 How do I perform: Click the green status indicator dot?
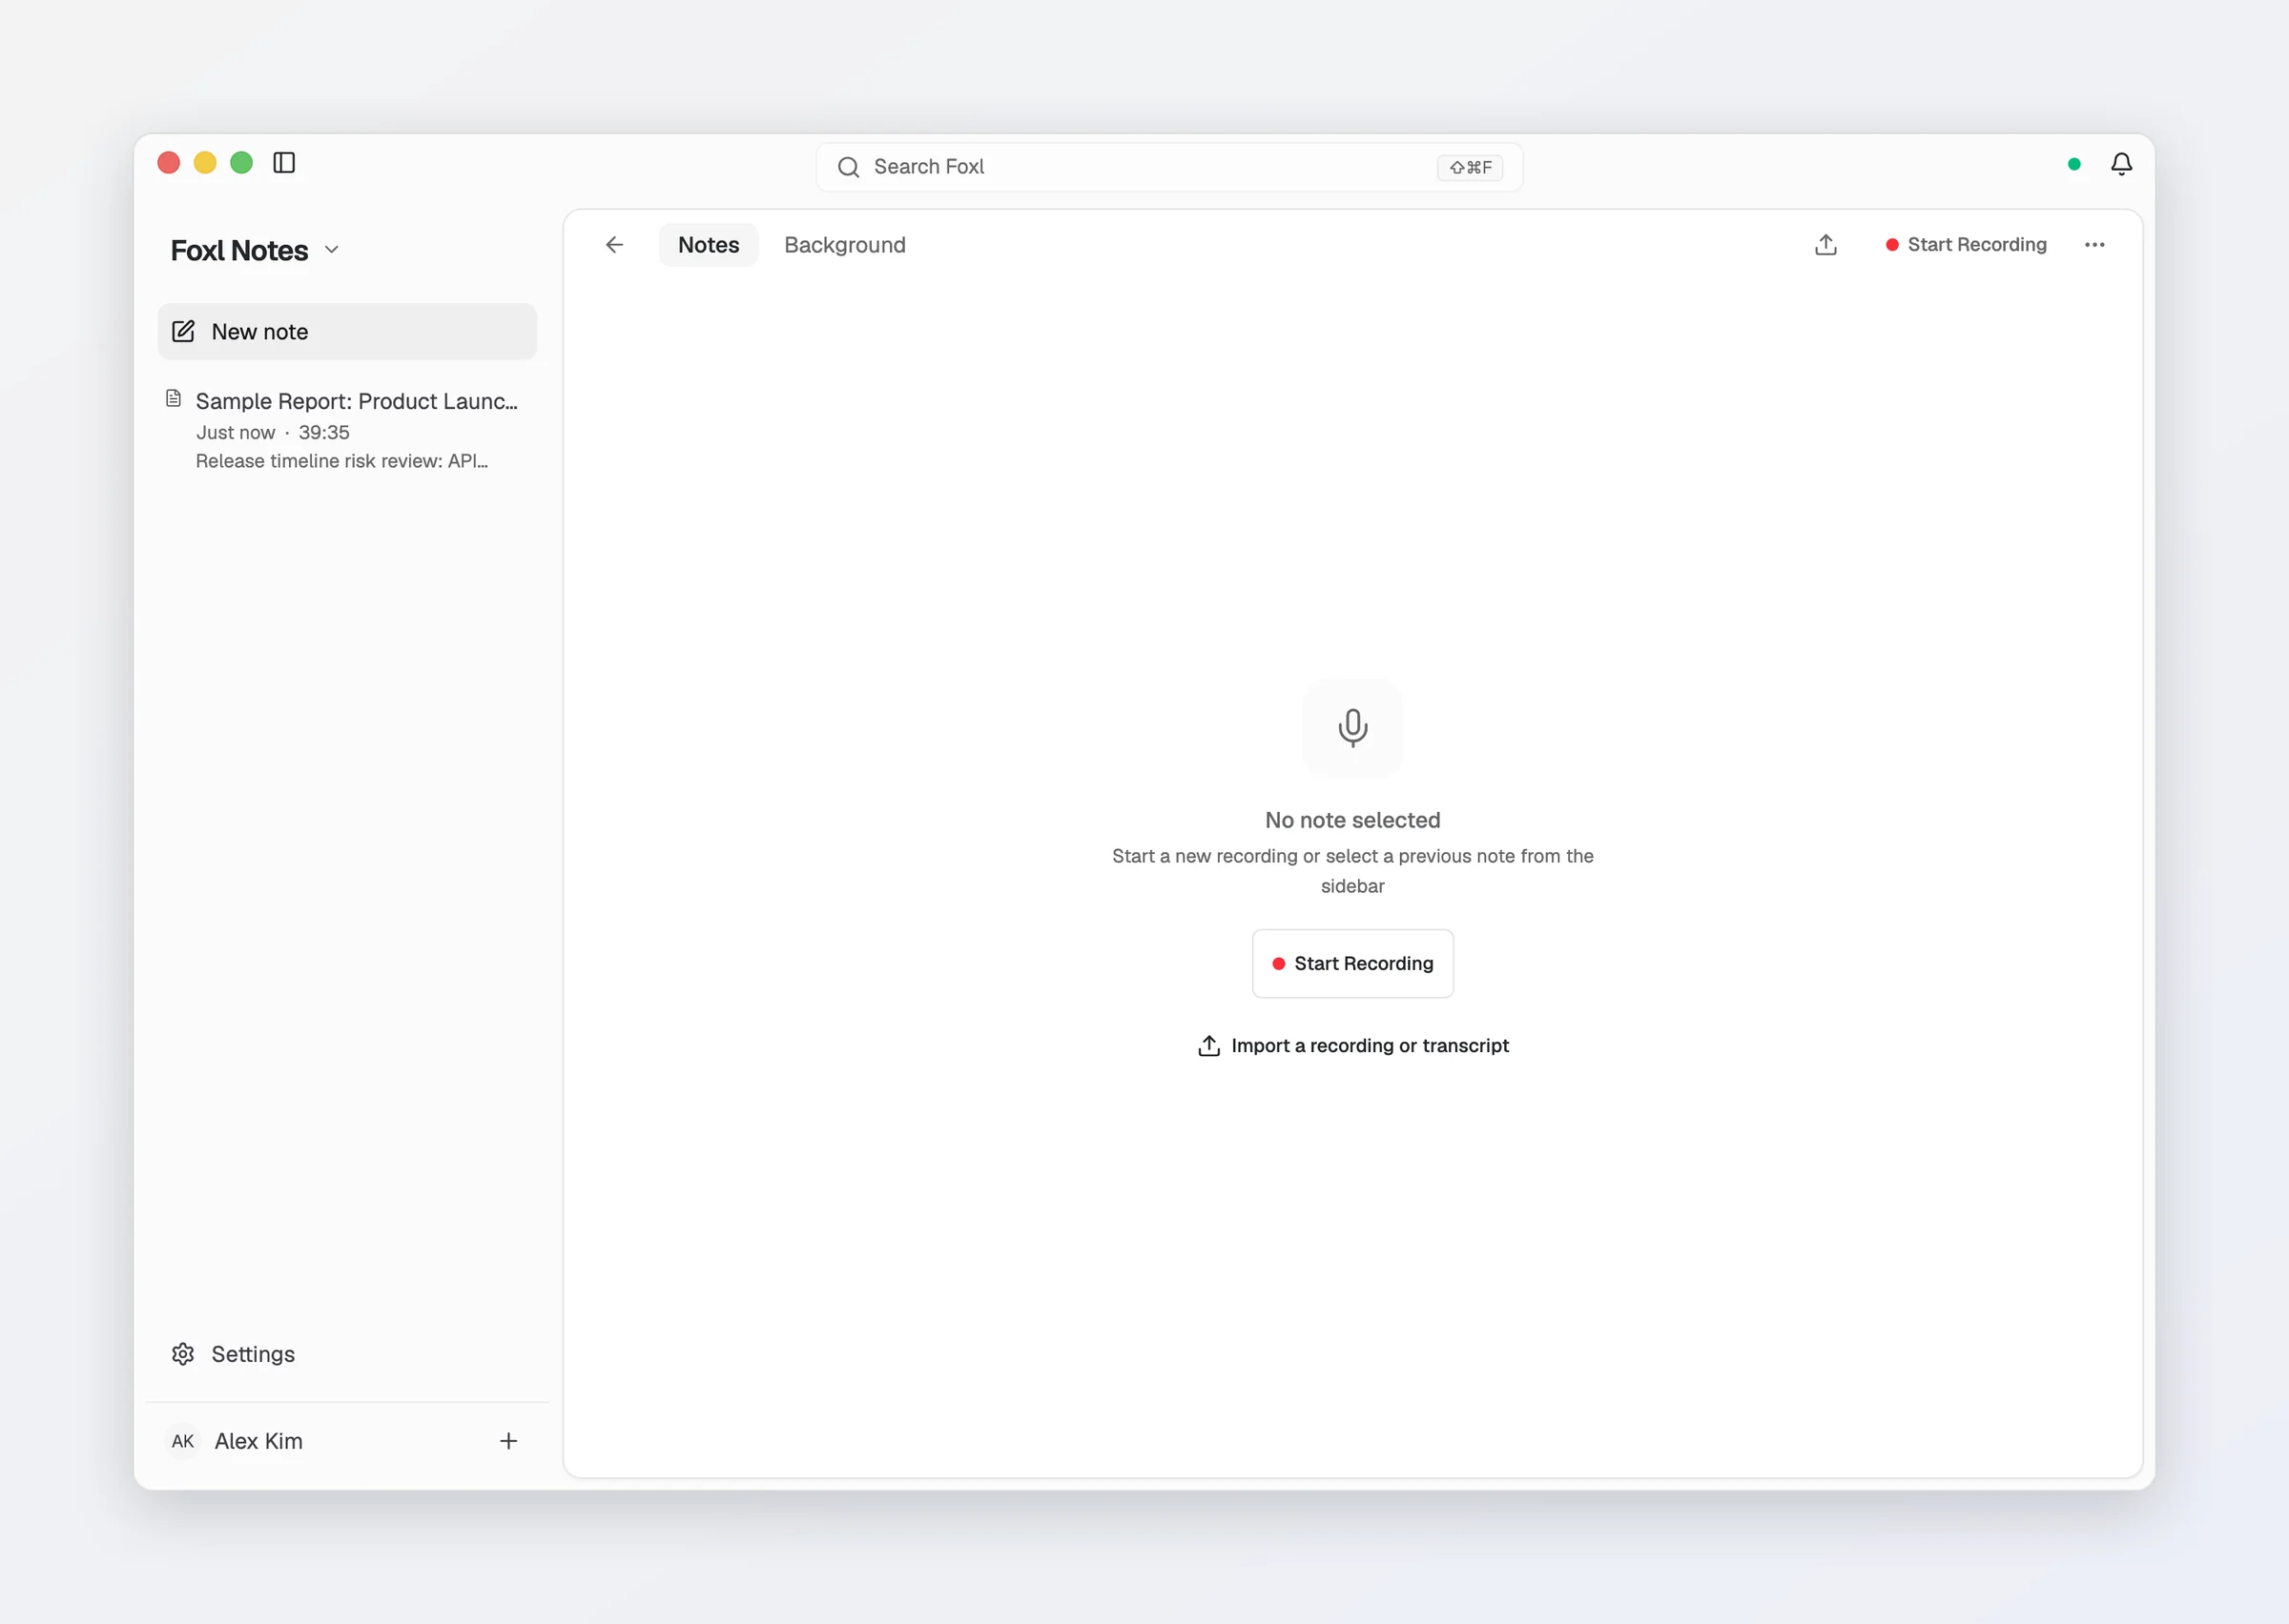[2073, 164]
